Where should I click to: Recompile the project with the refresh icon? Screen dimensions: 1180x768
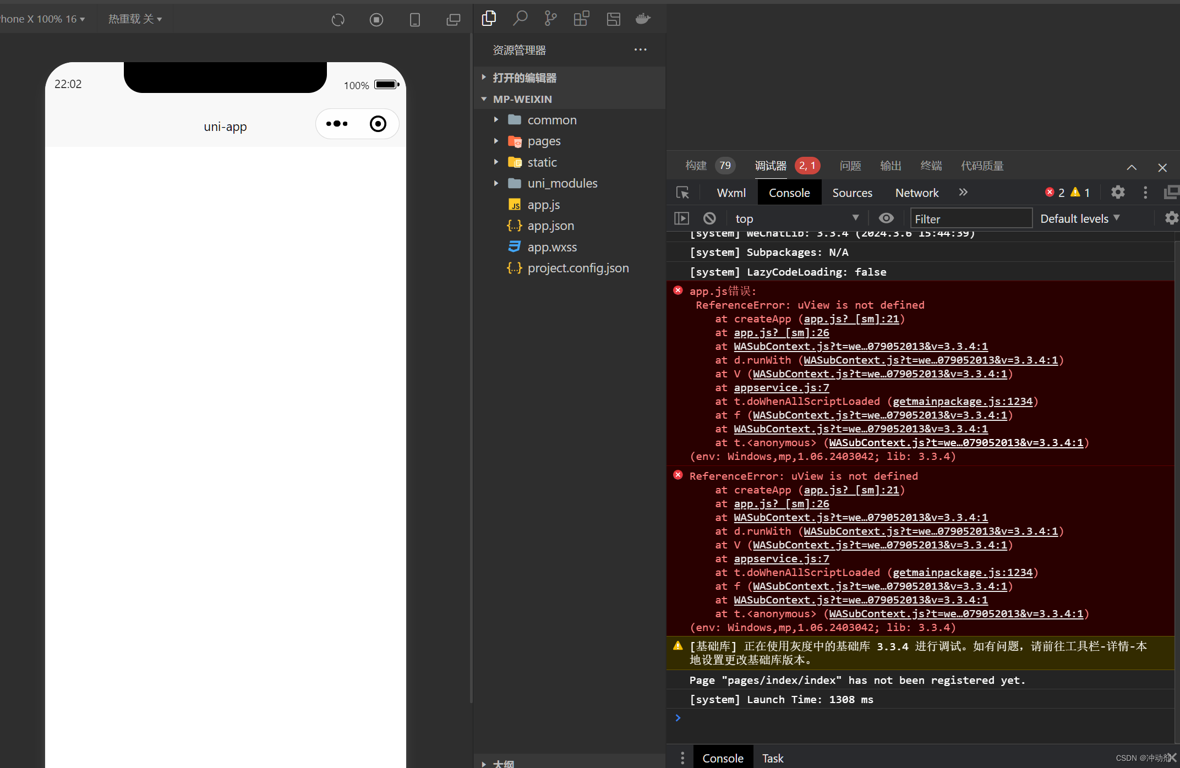pyautogui.click(x=337, y=19)
